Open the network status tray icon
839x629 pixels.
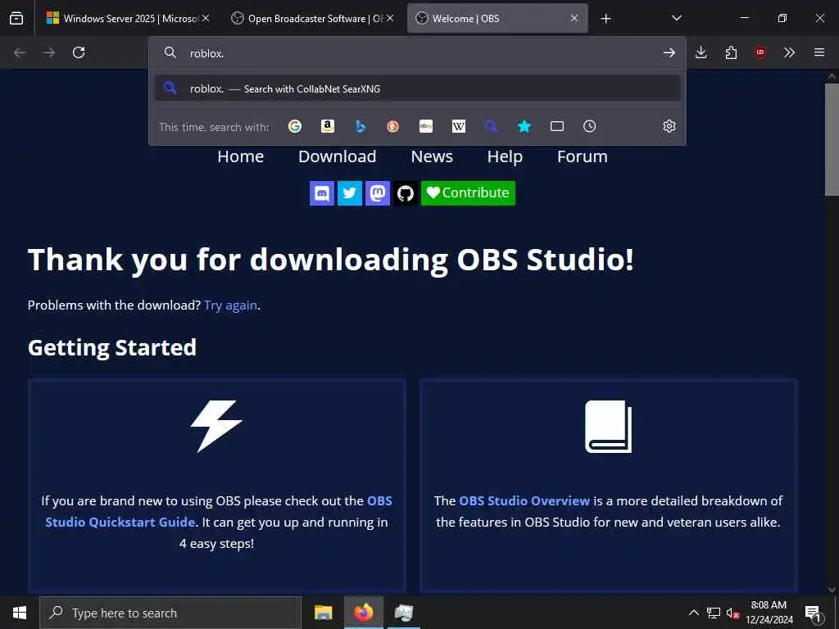tap(714, 613)
